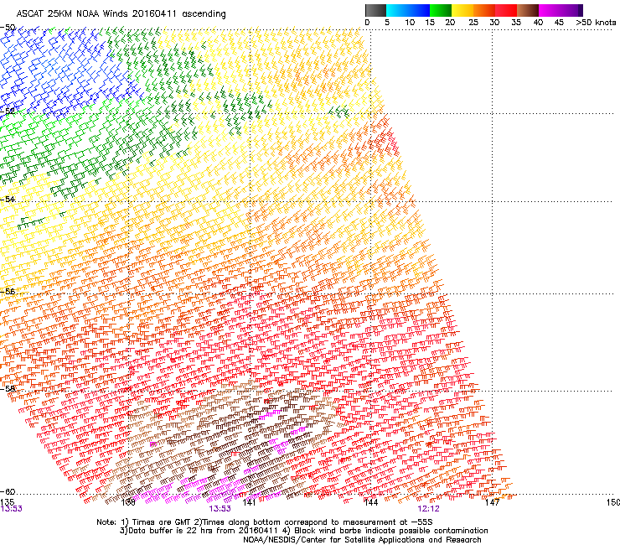This screenshot has height=545, width=620.
Task: Click the gray 0-5 knots legend swatch
Action: (375, 10)
